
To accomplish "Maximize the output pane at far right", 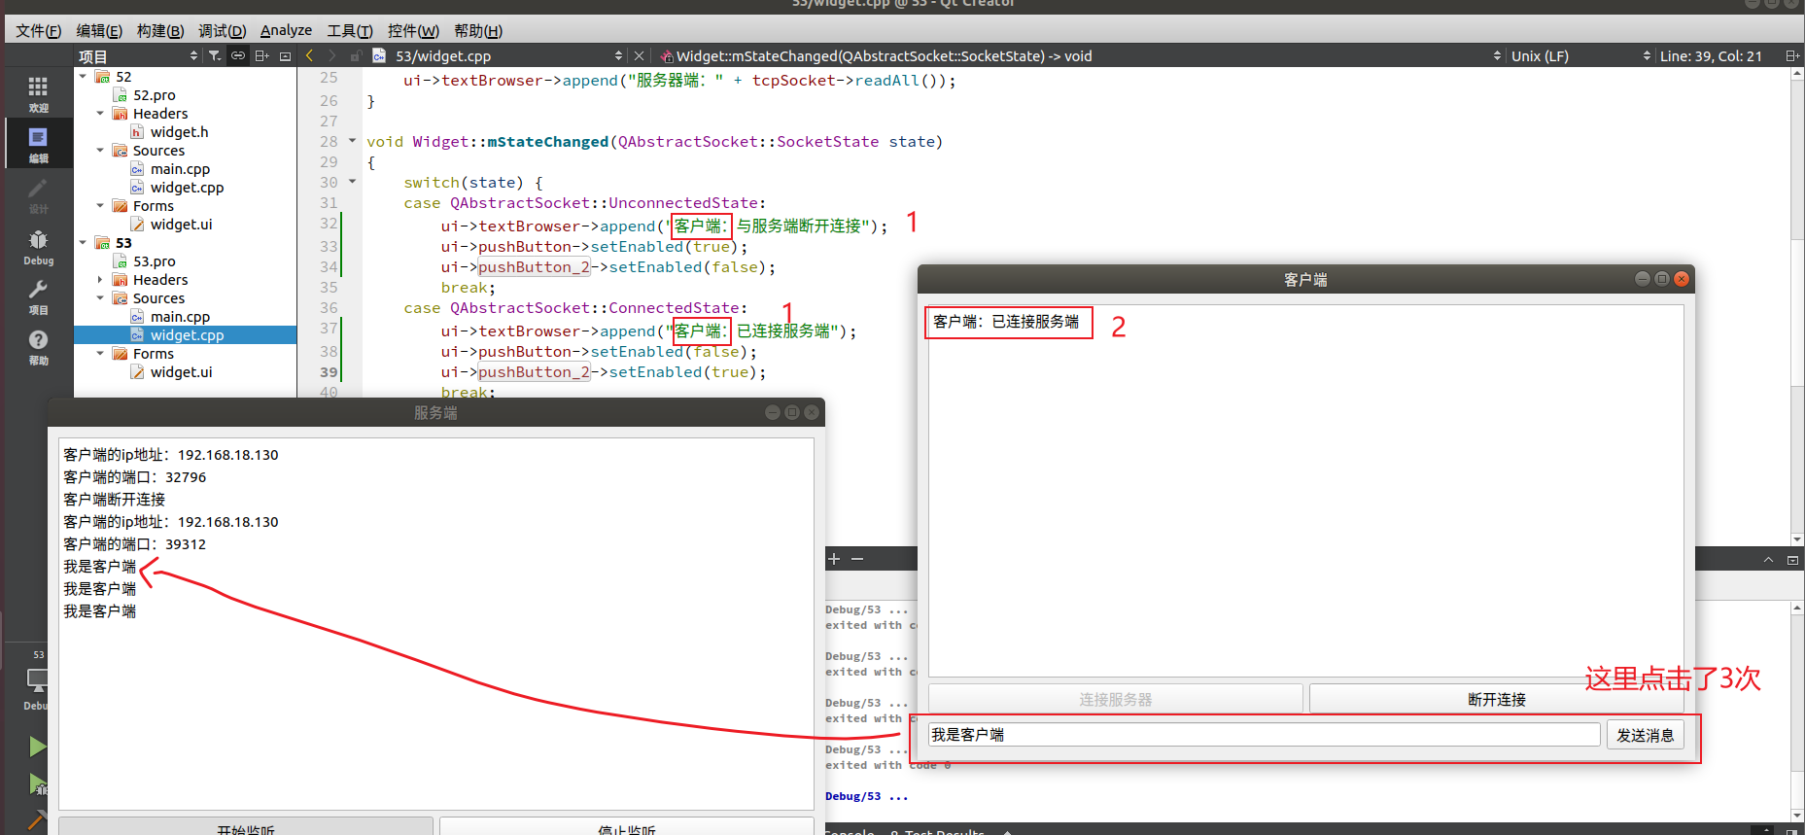I will click(1792, 560).
